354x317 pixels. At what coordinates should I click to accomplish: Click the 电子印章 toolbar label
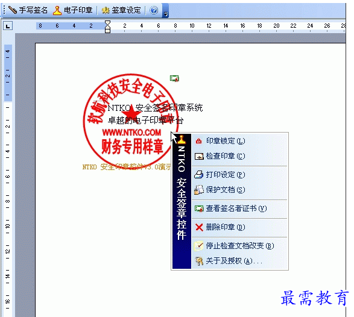tap(78, 10)
